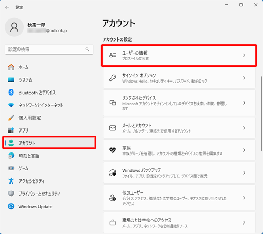Open the ユーザーの情報 card title

click(x=135, y=53)
